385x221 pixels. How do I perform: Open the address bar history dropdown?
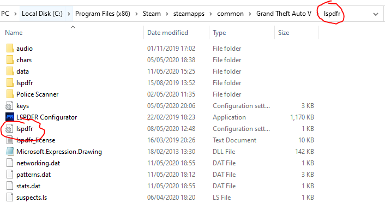point(375,13)
